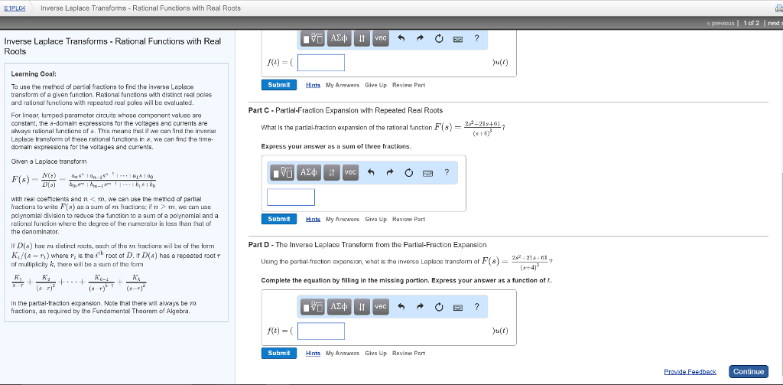
Task: Give Up on Part D
Action: [376, 354]
